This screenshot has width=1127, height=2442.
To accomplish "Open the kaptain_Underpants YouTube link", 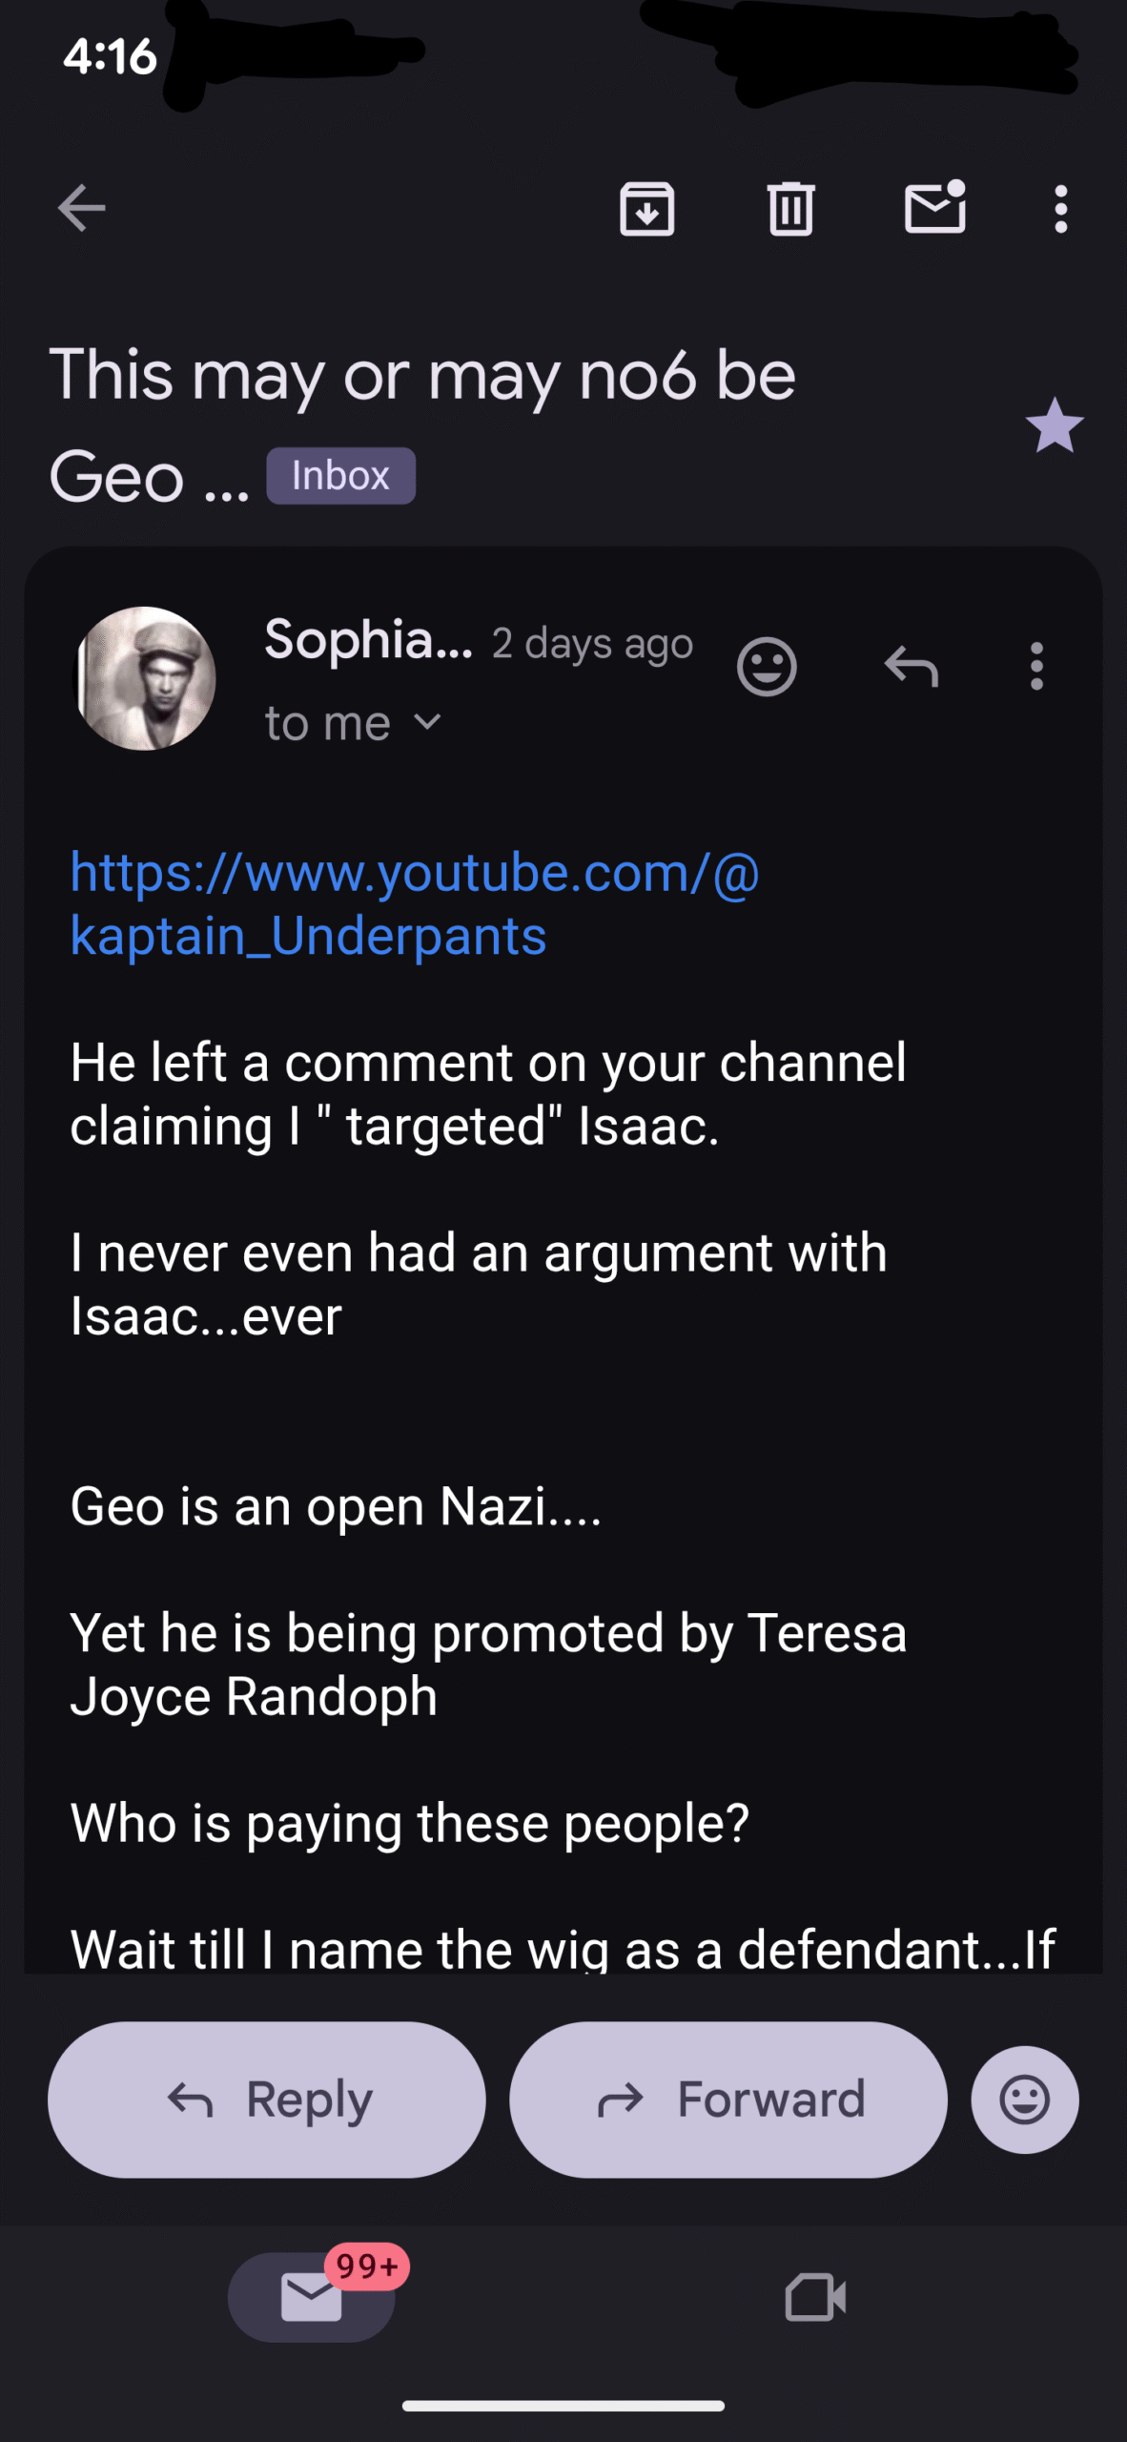I will coord(414,903).
